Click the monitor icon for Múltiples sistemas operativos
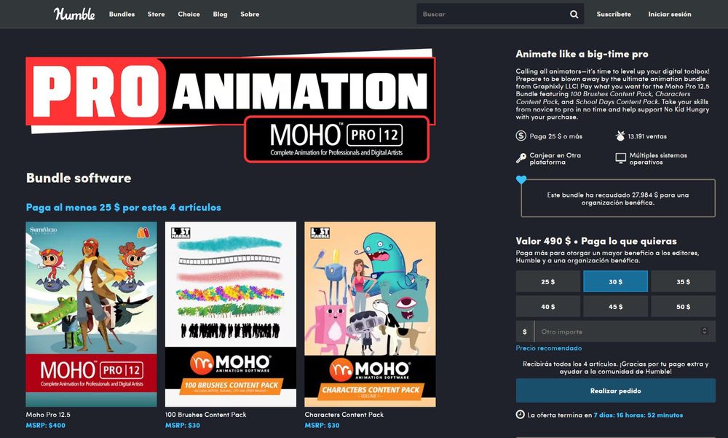 coord(620,159)
